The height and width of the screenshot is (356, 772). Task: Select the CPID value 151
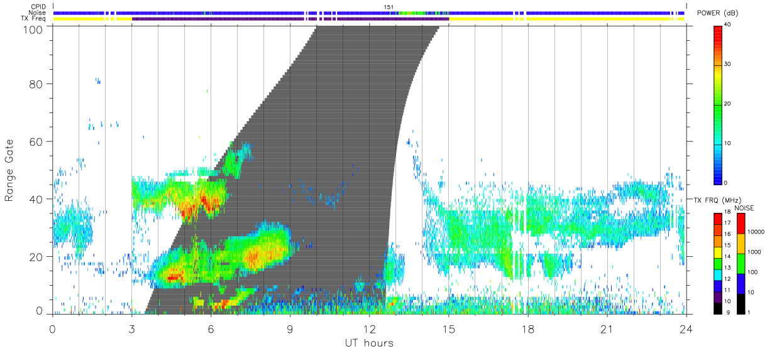pos(389,7)
